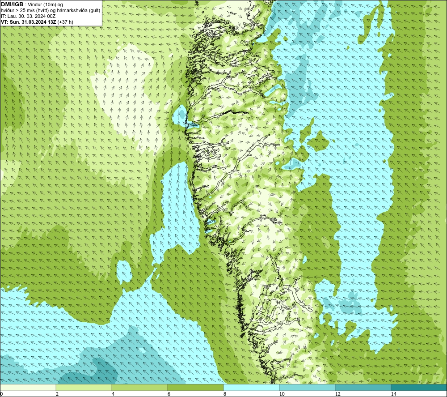Click the 'hviður > 25 m/s (hvítt)' text line
The width and height of the screenshot is (447, 397).
[x=25, y=11]
